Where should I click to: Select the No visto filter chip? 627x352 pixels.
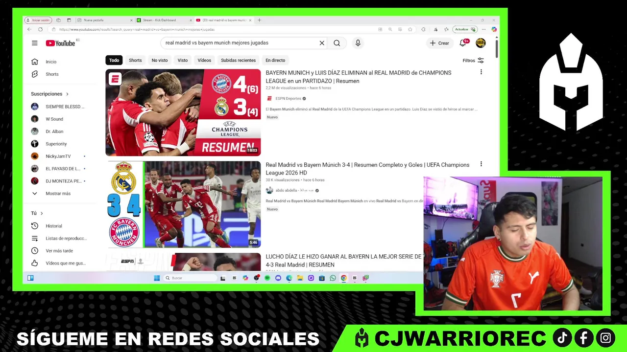[x=160, y=61]
